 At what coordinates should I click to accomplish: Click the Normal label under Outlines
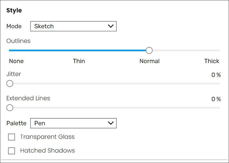149,61
